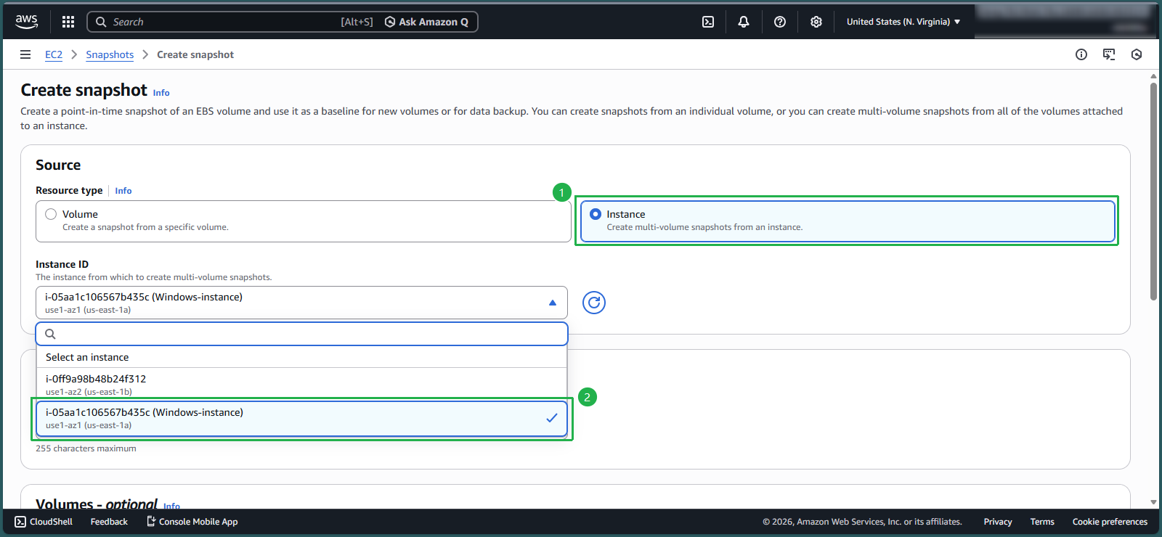Open Info link beside Create snapshot title
Screen dimensions: 1162x537
161,93
